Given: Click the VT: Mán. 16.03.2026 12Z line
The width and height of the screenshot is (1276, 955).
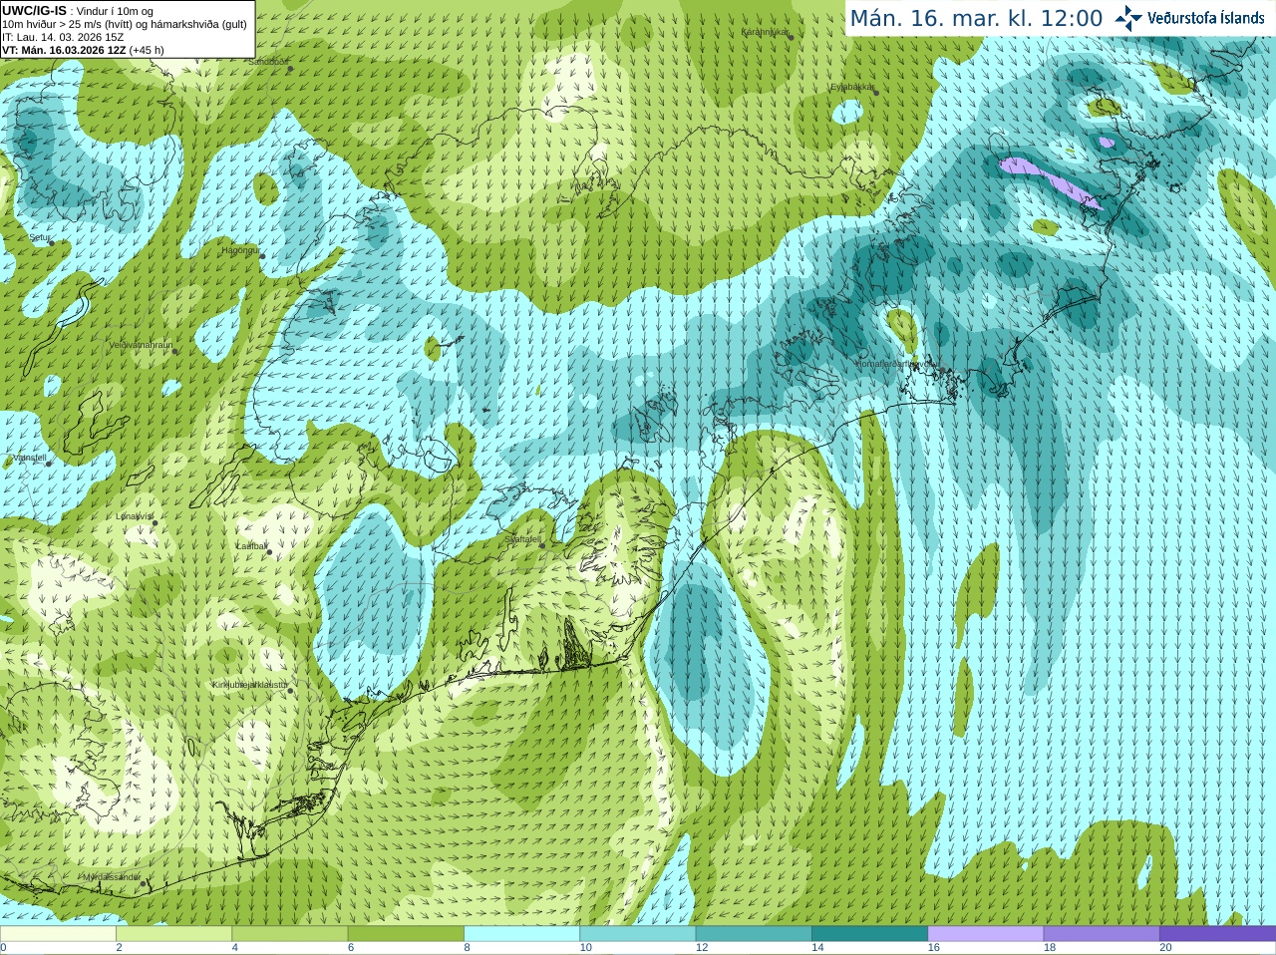Looking at the screenshot, I should click(x=83, y=50).
